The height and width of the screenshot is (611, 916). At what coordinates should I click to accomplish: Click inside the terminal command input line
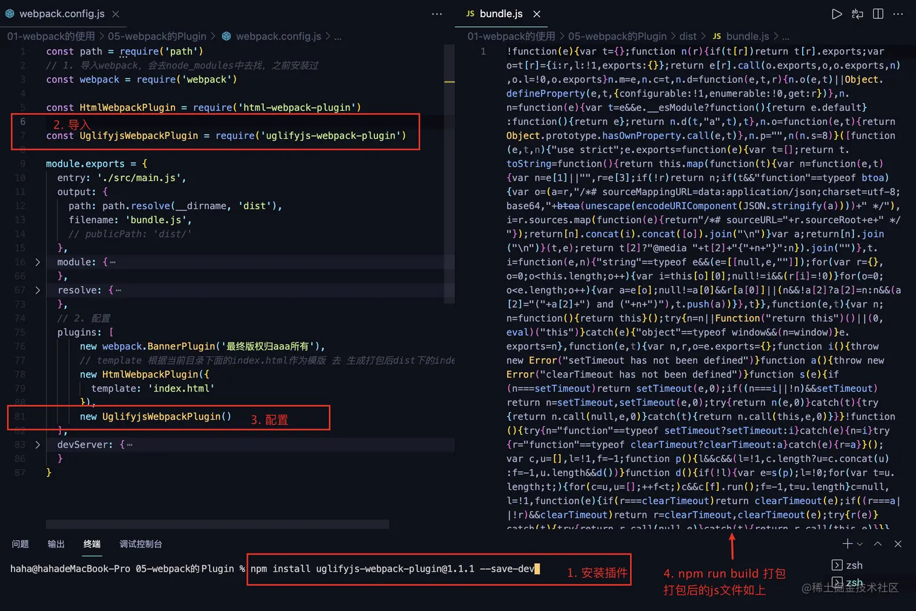[x=393, y=569]
